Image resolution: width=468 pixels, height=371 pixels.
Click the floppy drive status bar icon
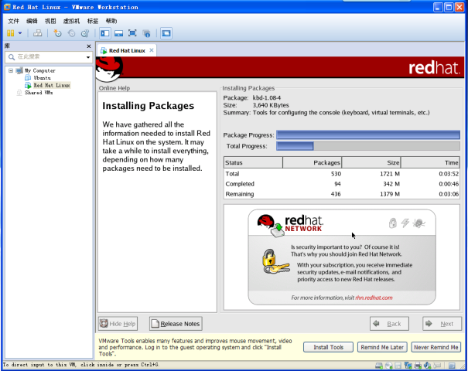tap(398, 366)
